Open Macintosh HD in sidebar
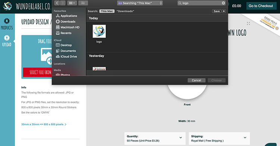The height and width of the screenshot is (146, 280). point(68,27)
